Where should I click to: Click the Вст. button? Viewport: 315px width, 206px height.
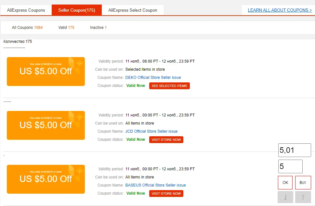(x=303, y=183)
